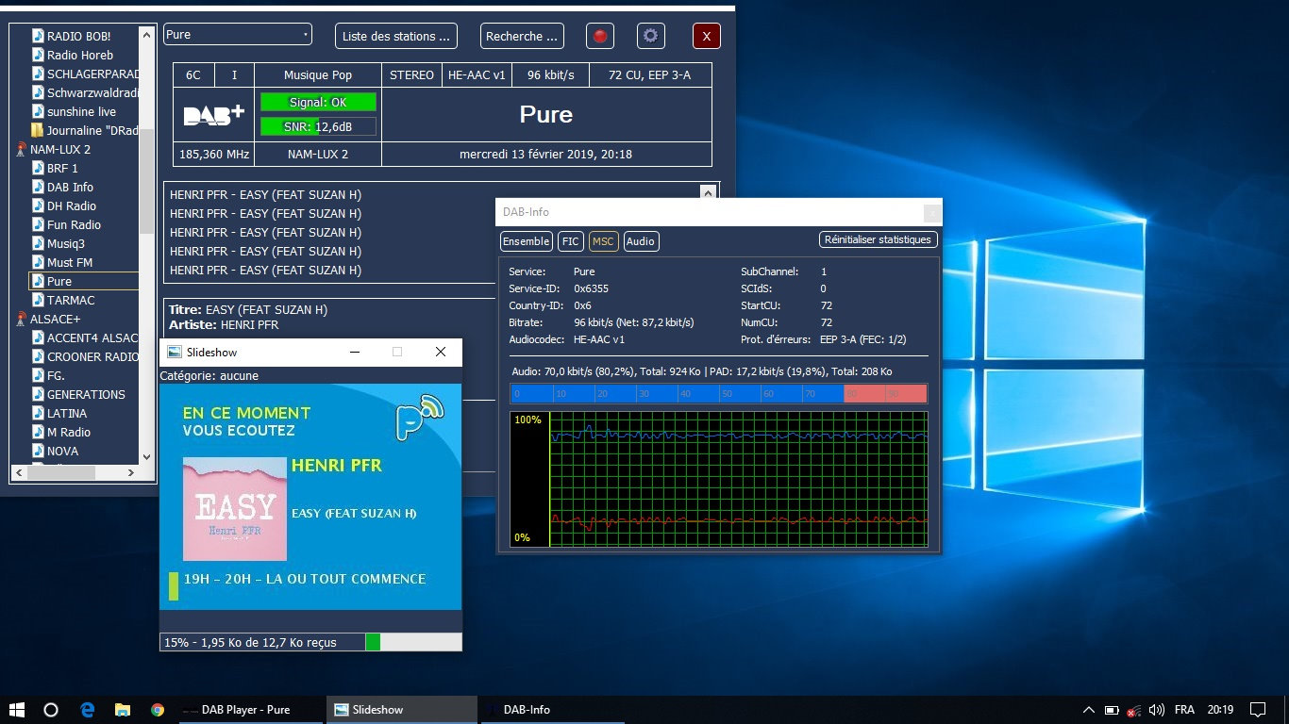
Task: Click the audio/PAD bitrate usage bar
Action: [718, 394]
